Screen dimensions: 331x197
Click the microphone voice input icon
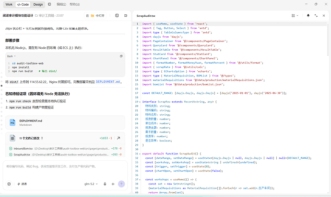coord(105,184)
